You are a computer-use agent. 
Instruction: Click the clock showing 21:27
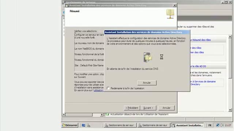coord(228,125)
